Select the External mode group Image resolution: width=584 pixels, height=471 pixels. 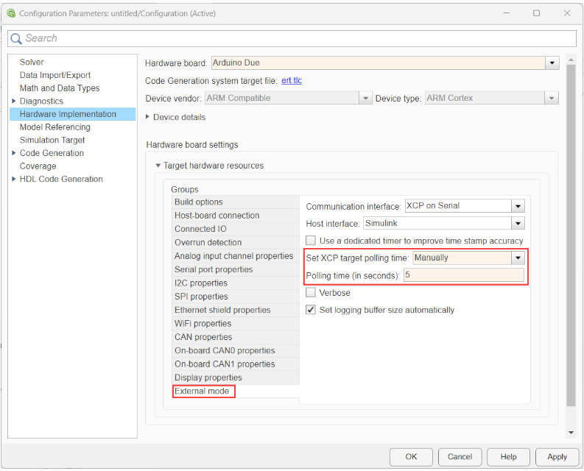pyautogui.click(x=202, y=392)
